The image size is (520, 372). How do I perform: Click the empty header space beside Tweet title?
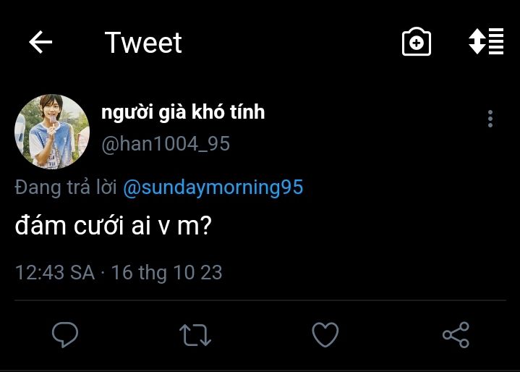coord(289,43)
